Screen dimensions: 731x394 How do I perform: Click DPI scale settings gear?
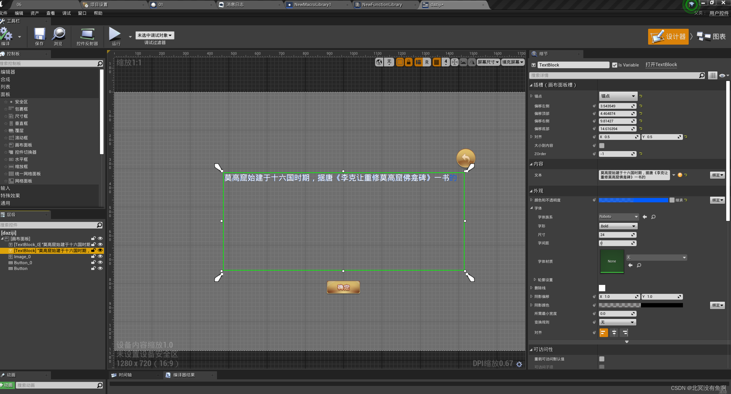(519, 364)
